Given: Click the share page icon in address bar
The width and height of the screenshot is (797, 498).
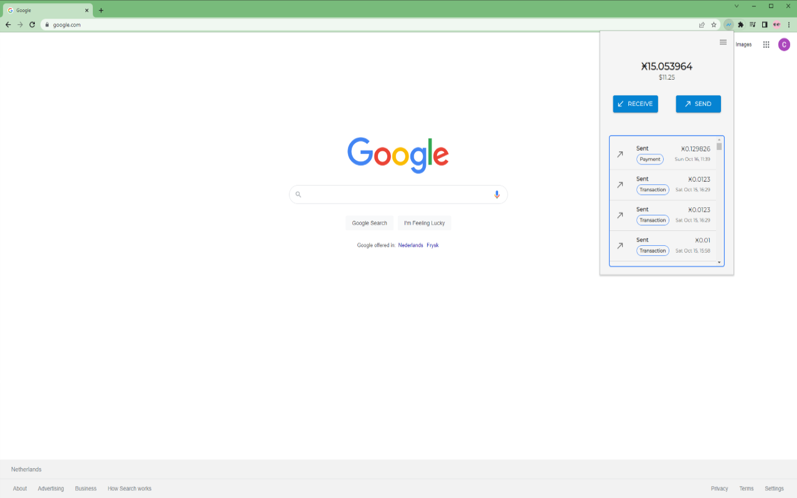Looking at the screenshot, I should (x=702, y=25).
